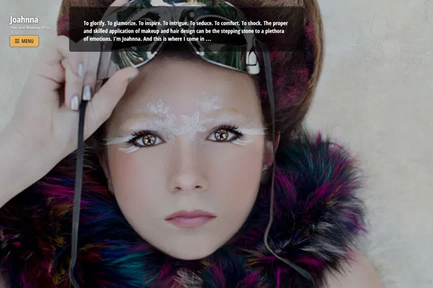Click the intro paragraph starting 'To glorify'
The image size is (433, 288).
(186, 31)
